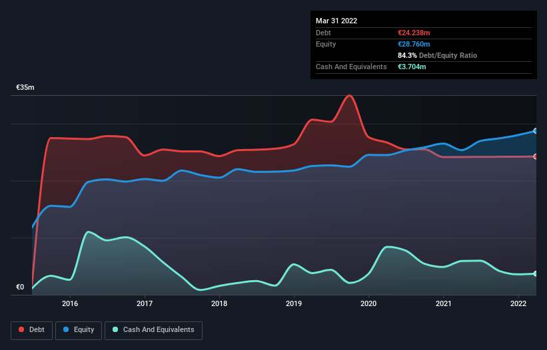Click the 2019 x-axis label

coord(294,303)
